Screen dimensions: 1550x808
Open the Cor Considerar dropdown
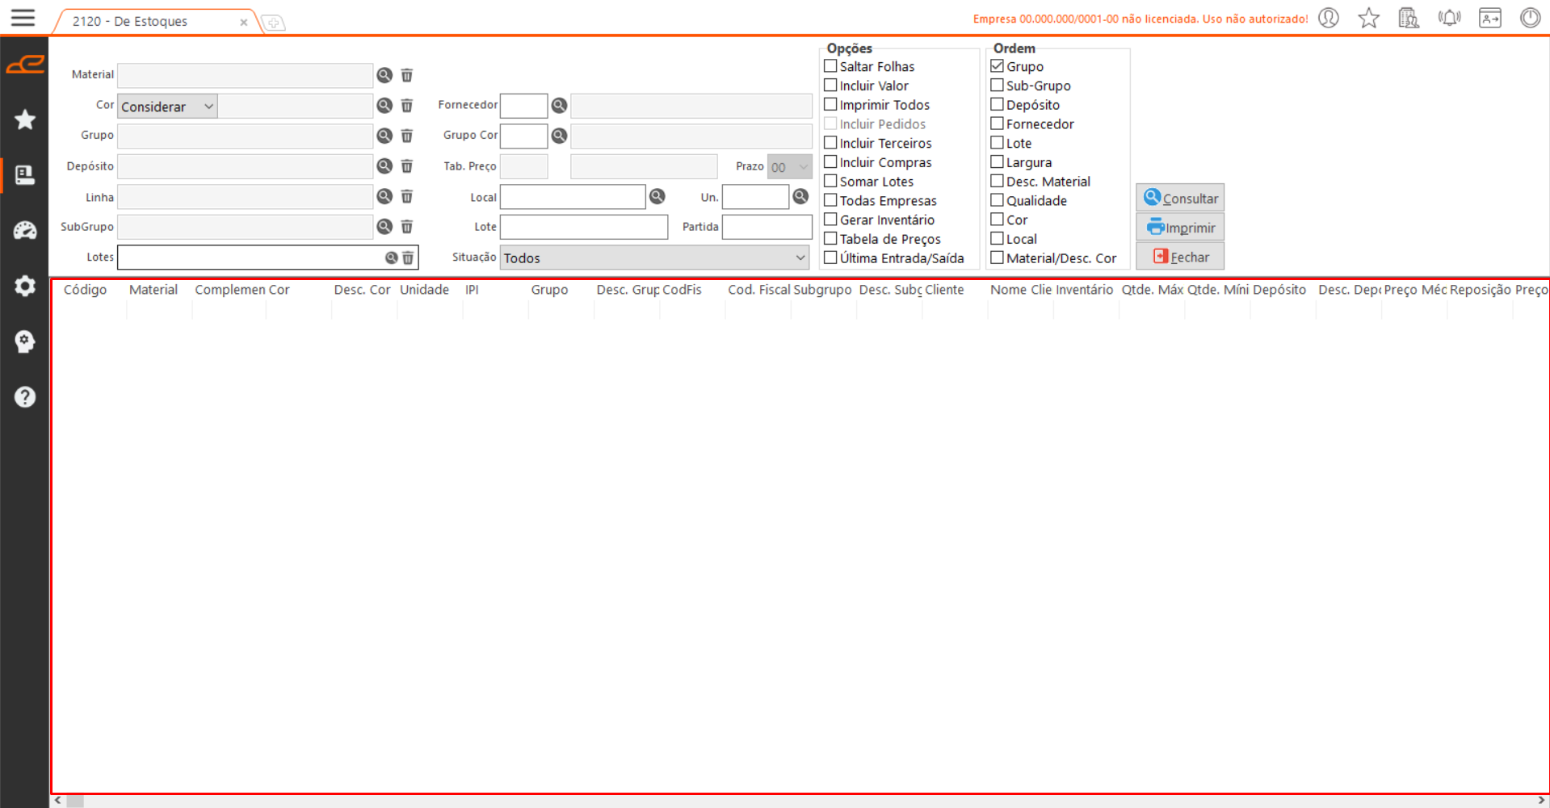pyautogui.click(x=167, y=107)
